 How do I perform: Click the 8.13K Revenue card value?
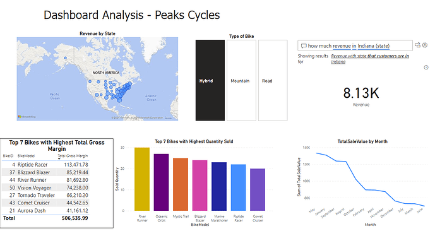pos(361,93)
